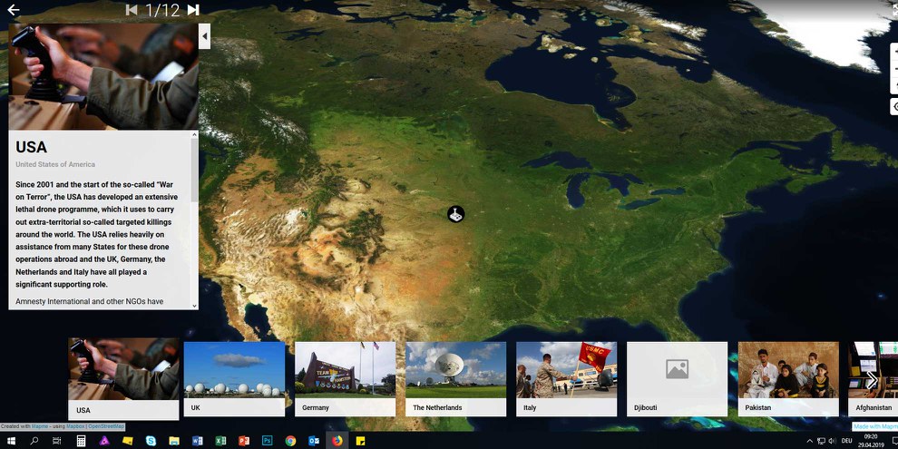This screenshot has height=449, width=898.
Task: Open the Mapbox attribution link
Action: click(x=75, y=426)
